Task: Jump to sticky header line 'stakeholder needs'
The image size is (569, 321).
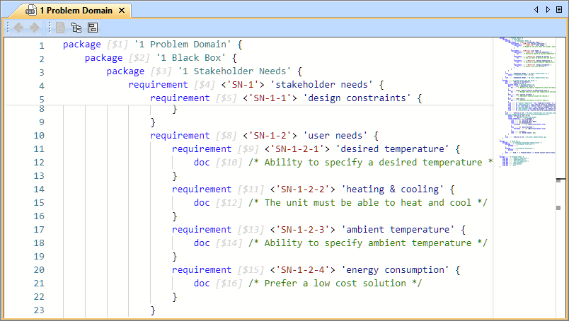Action: click(x=337, y=85)
